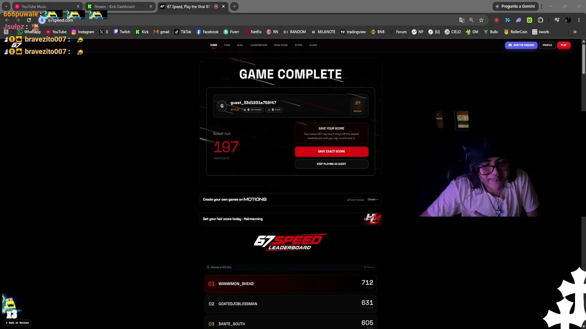Image resolution: width=586 pixels, height=329 pixels.
Task: Open the RN bookmark
Action: point(272,32)
